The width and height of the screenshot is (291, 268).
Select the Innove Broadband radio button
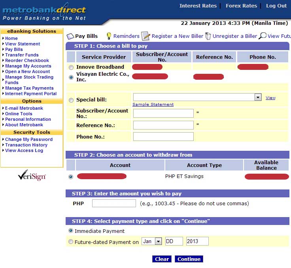71,67
